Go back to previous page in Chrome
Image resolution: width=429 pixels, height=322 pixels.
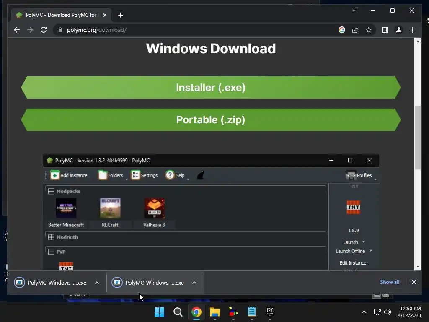point(17,30)
